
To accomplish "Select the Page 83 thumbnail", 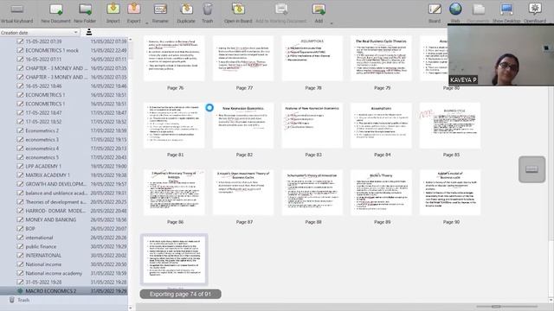I will 312,125.
